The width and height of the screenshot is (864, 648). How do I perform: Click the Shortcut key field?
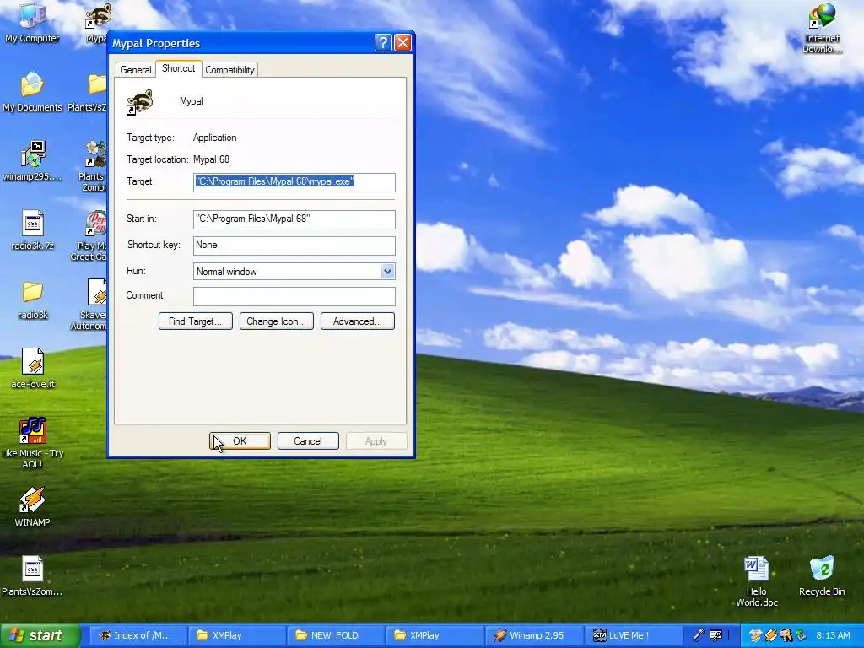(294, 246)
